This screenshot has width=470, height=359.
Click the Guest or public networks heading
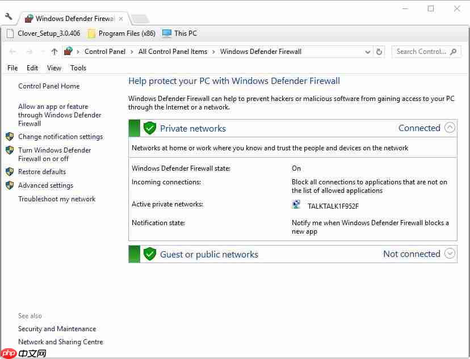coord(209,255)
